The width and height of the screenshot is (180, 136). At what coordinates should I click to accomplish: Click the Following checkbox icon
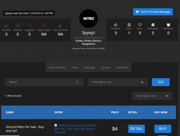pos(153,25)
